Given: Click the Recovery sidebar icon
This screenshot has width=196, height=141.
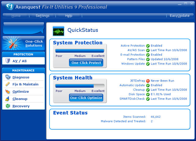Looking at the screenshot, I should (8, 106).
